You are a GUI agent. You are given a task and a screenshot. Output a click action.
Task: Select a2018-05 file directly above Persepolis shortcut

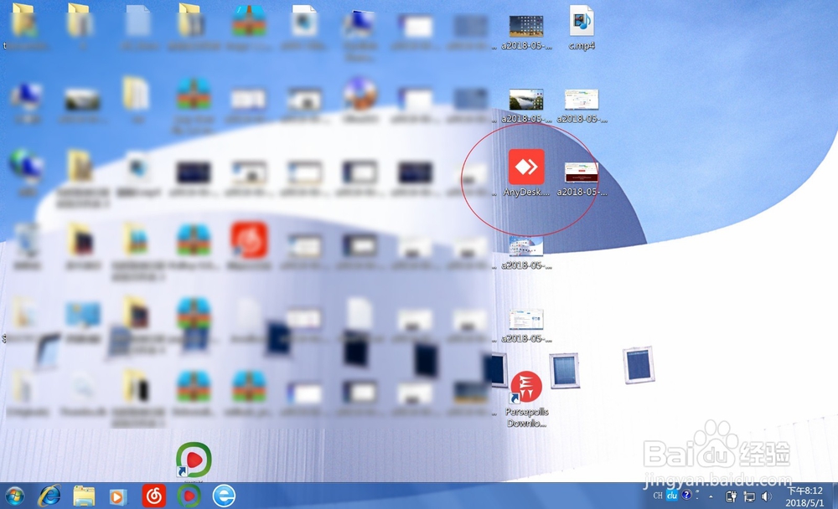click(526, 326)
